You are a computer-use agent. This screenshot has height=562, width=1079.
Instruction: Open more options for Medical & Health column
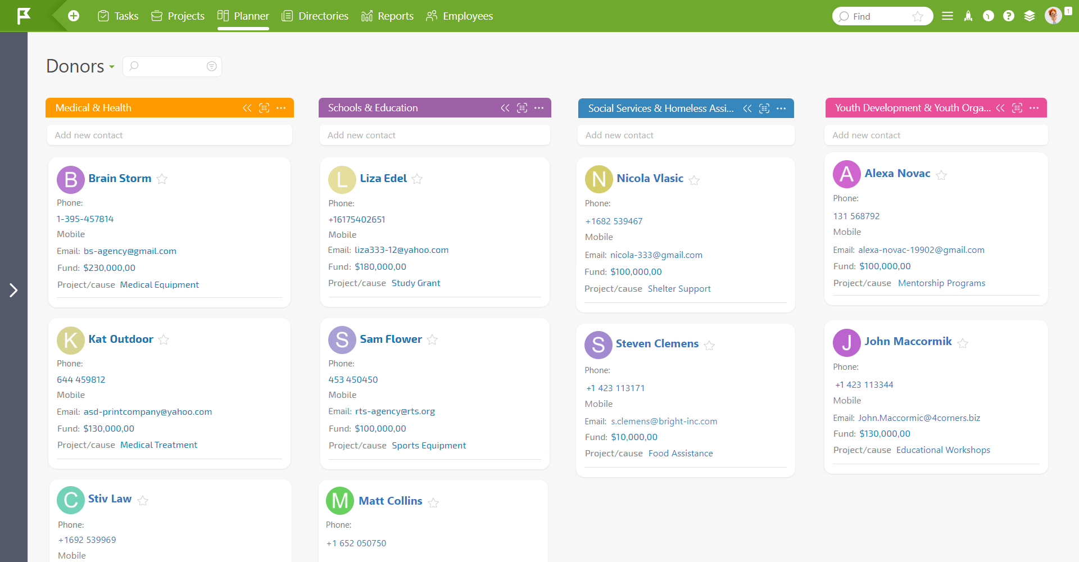pyautogui.click(x=281, y=108)
